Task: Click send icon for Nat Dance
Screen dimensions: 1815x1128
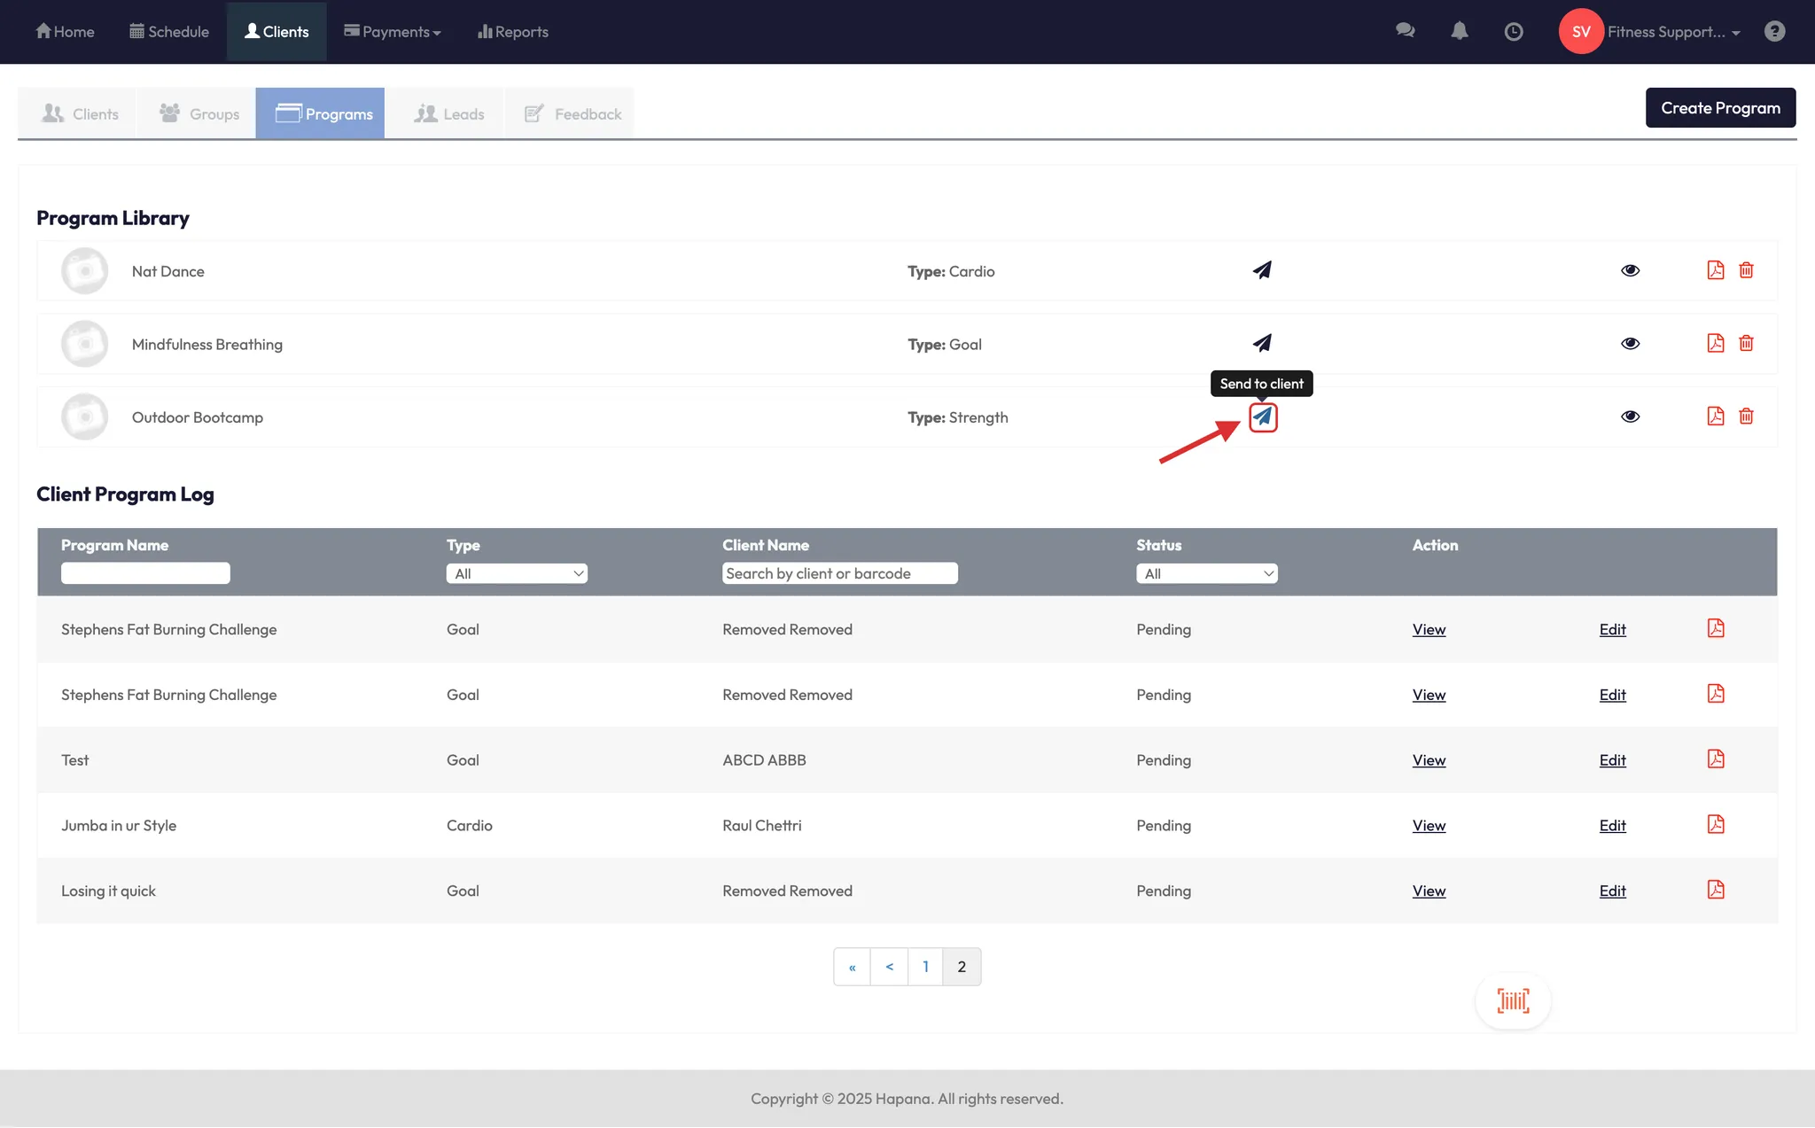Action: click(x=1262, y=270)
